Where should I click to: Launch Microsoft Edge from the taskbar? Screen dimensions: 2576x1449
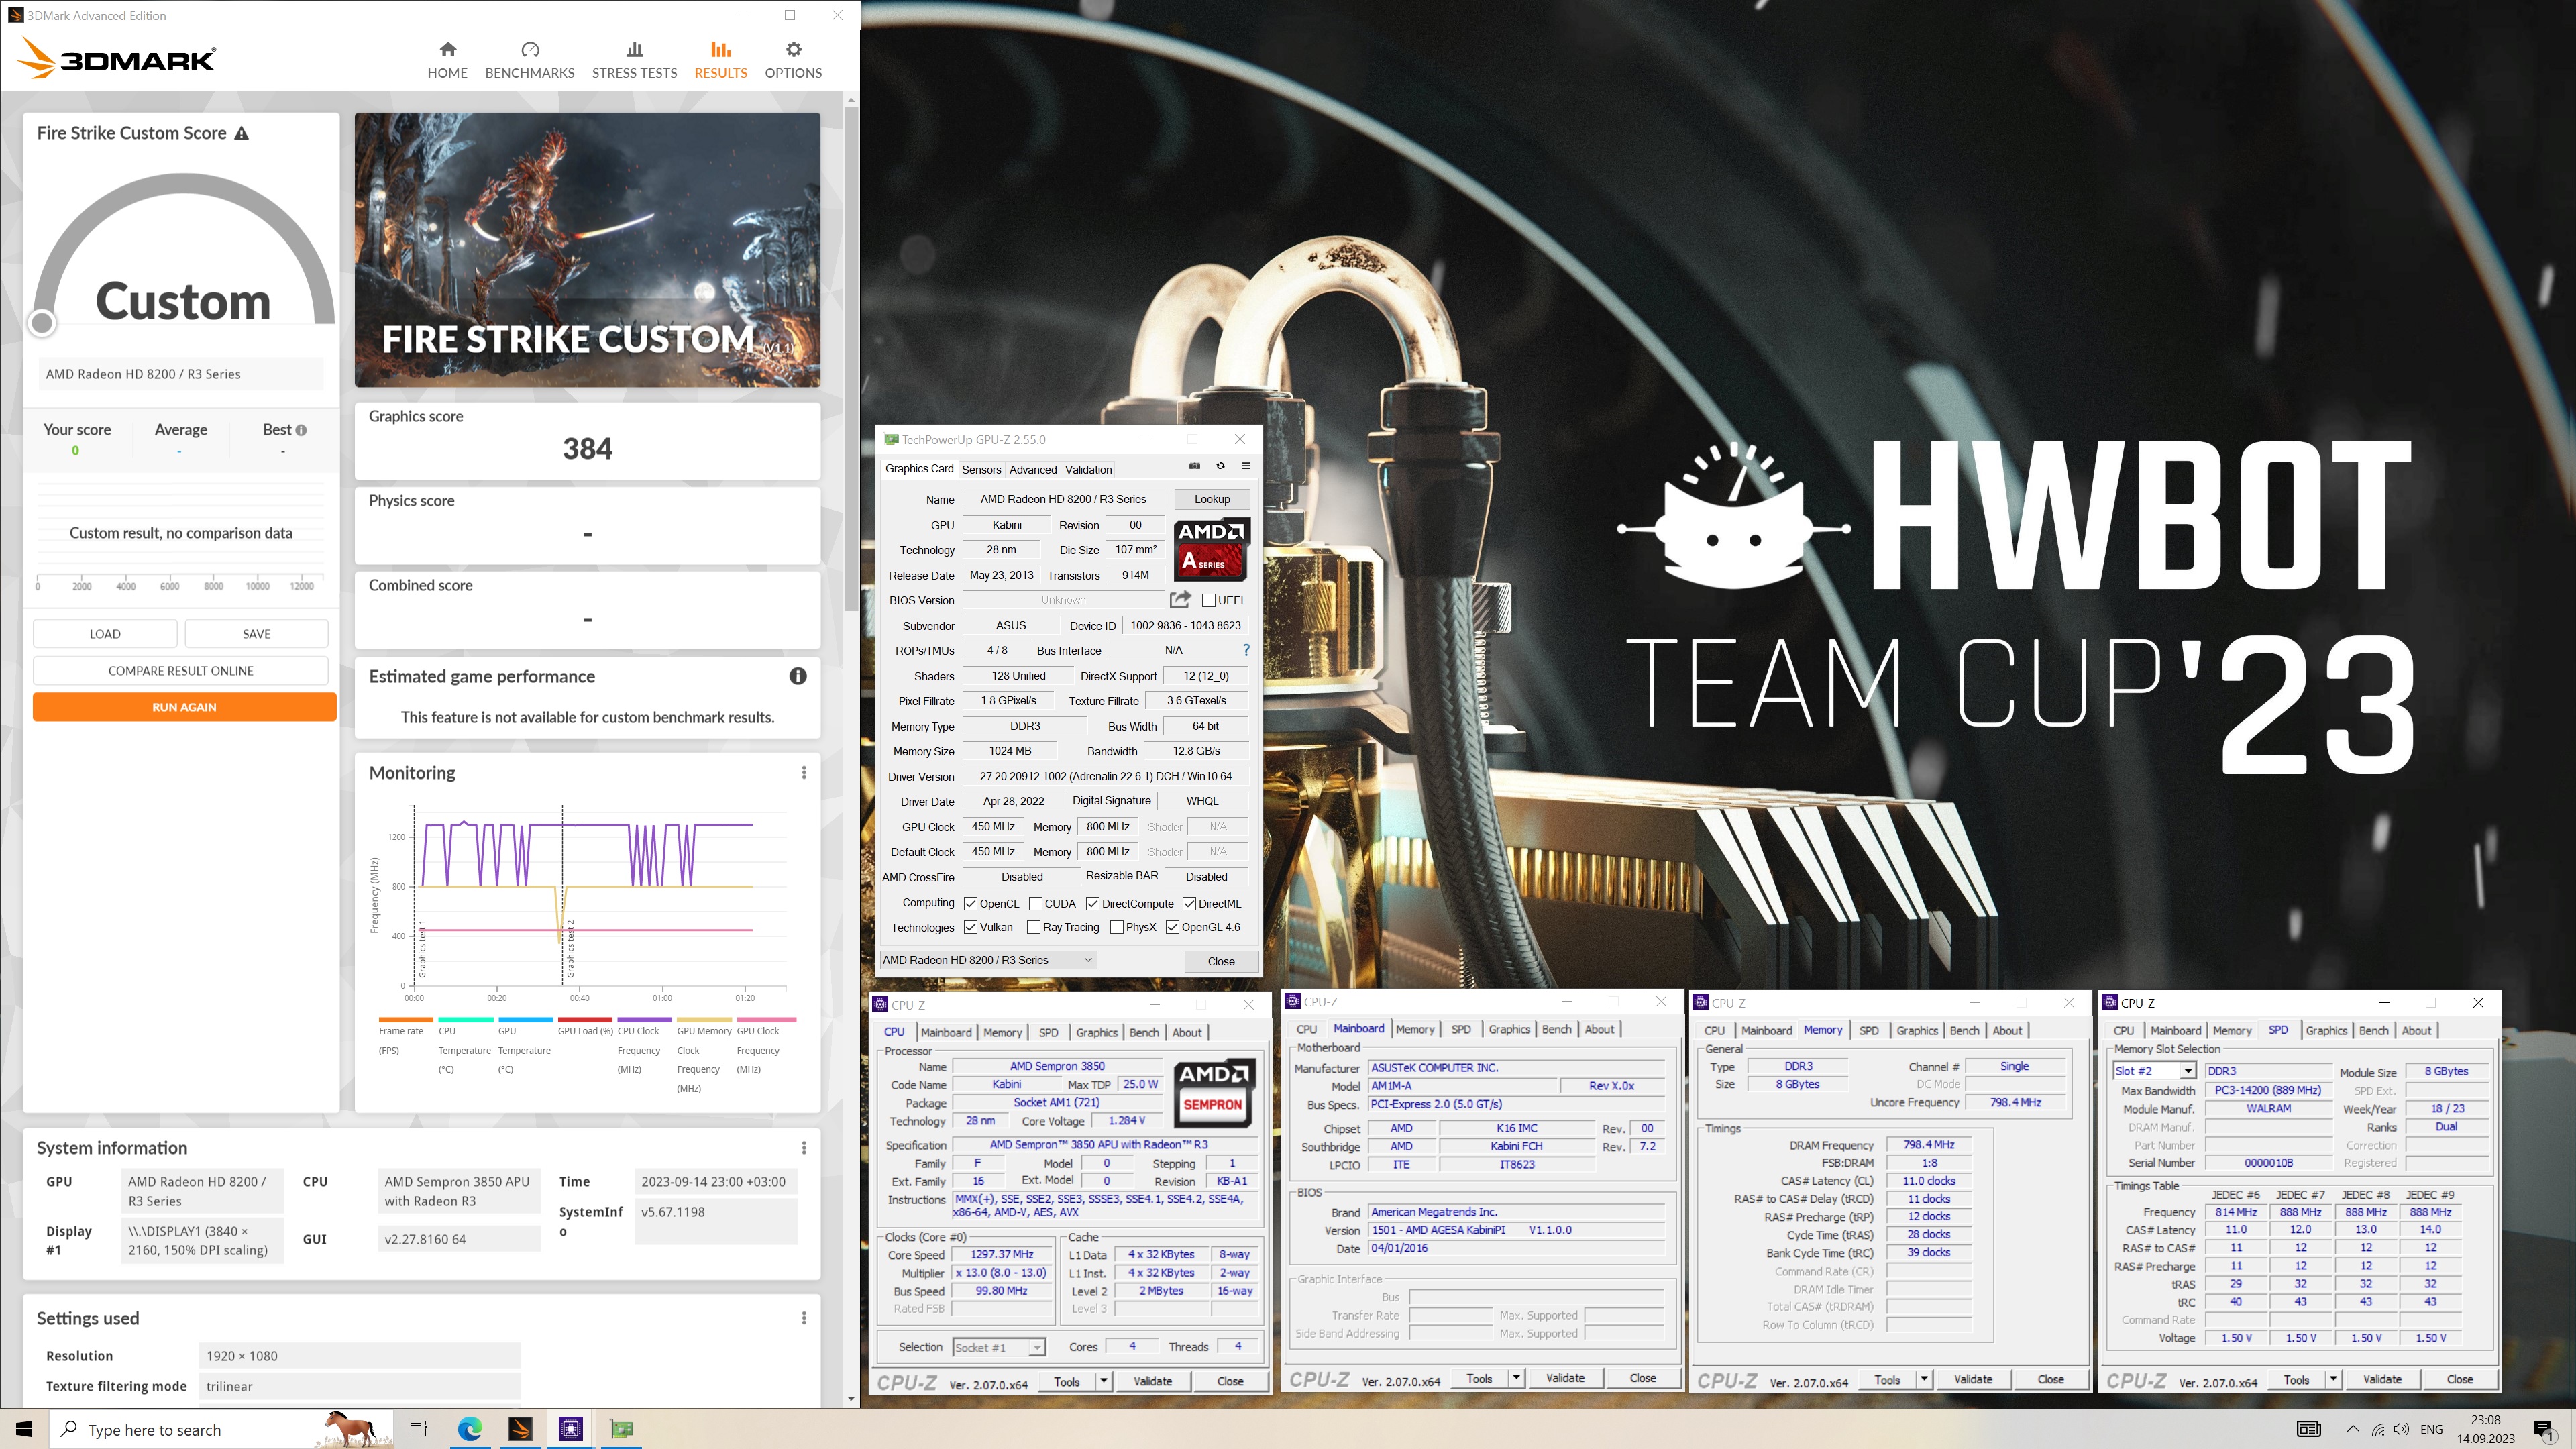coord(469,1429)
